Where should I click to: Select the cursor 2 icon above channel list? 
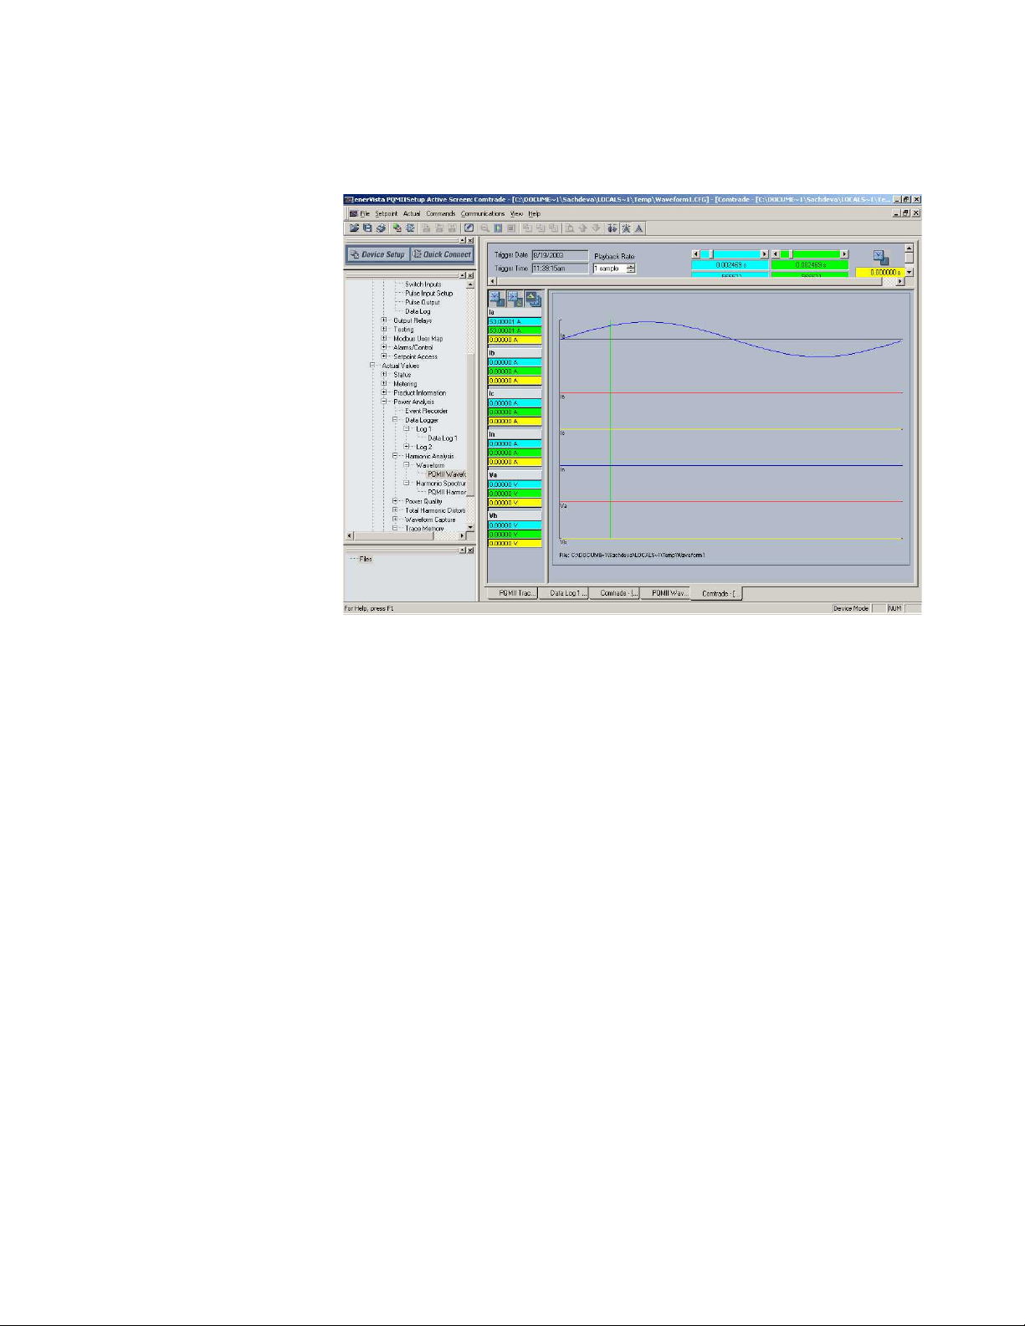tap(515, 299)
